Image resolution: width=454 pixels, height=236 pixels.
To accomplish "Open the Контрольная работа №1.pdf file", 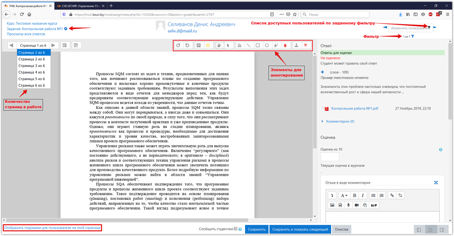I will click(x=355, y=109).
